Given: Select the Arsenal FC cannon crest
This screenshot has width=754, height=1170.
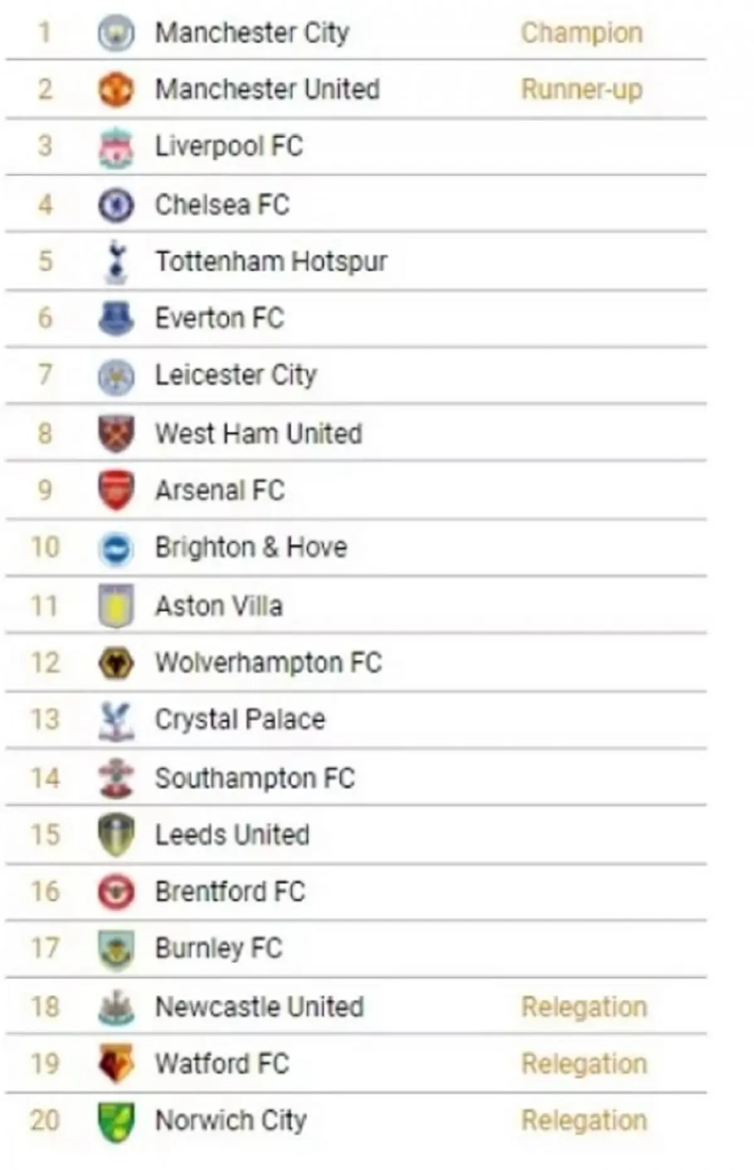Looking at the screenshot, I should 116,490.
